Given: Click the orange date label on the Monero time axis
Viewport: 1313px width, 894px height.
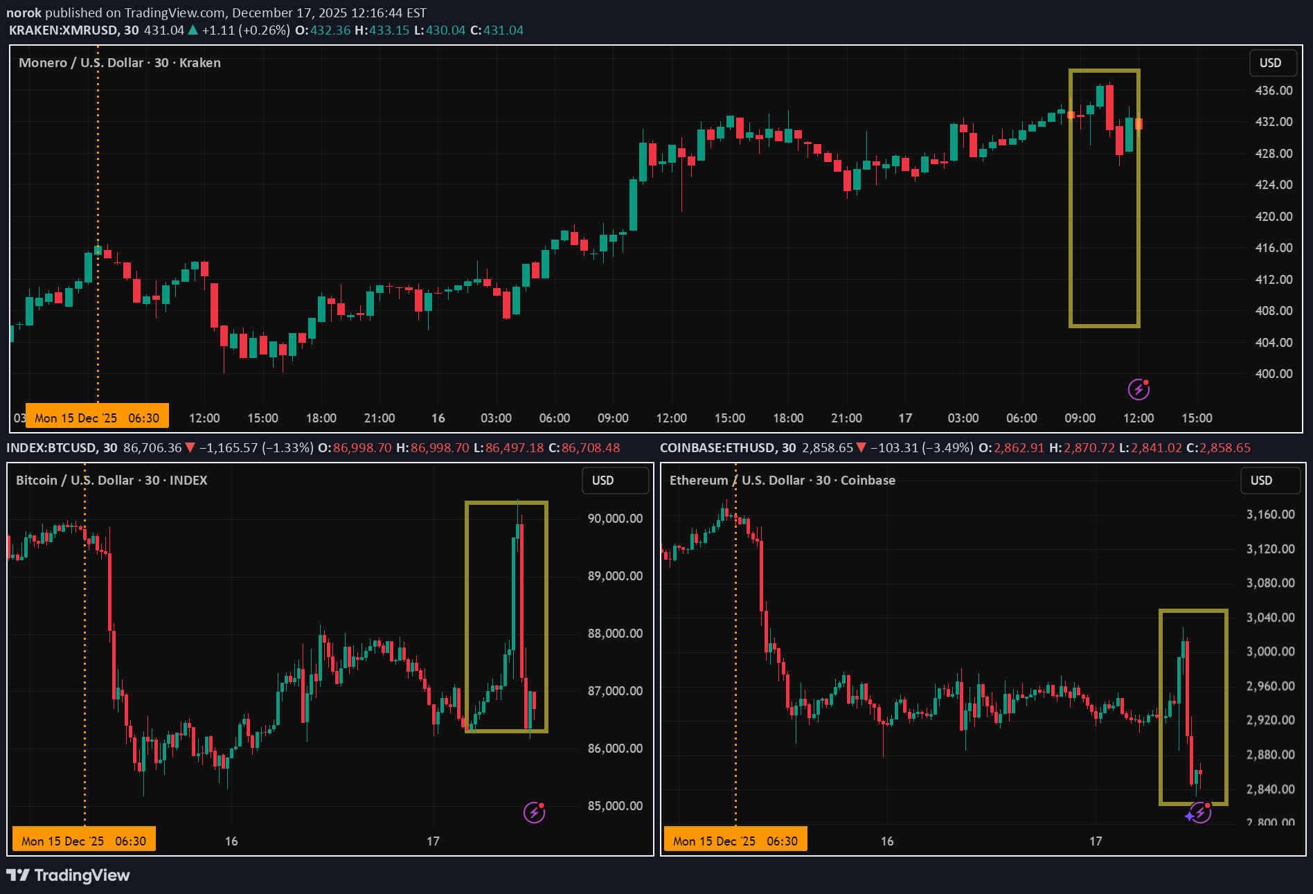Looking at the screenshot, I should pyautogui.click(x=97, y=418).
